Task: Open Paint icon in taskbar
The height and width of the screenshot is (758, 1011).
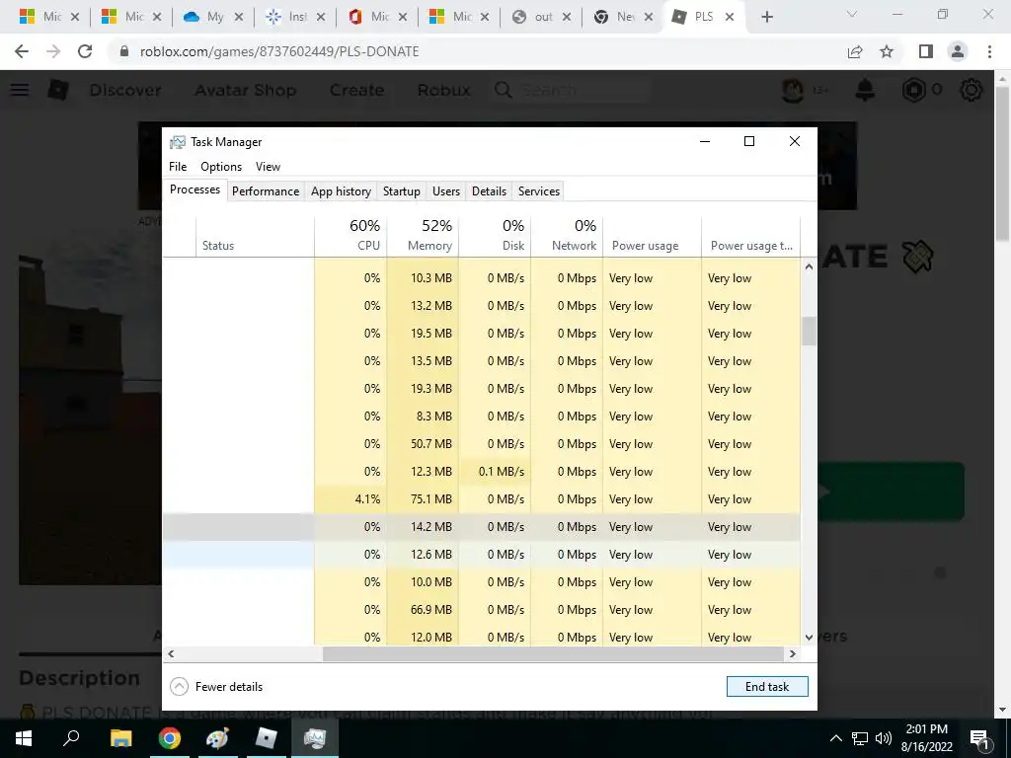Action: [x=217, y=738]
